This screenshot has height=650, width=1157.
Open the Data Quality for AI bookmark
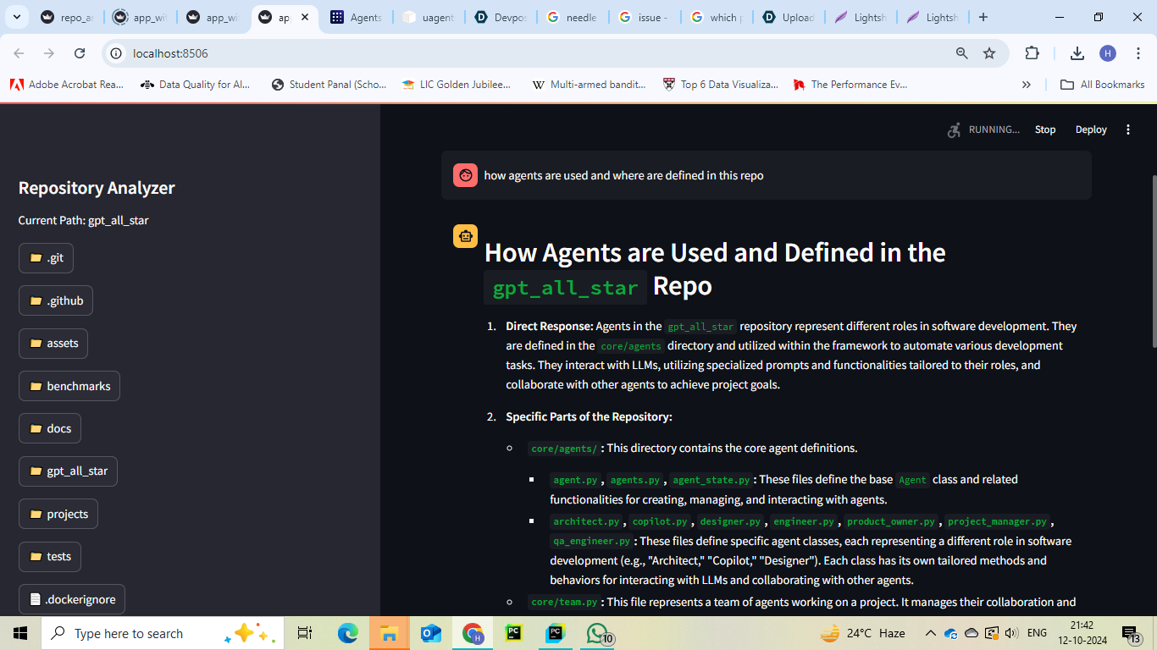click(x=196, y=85)
